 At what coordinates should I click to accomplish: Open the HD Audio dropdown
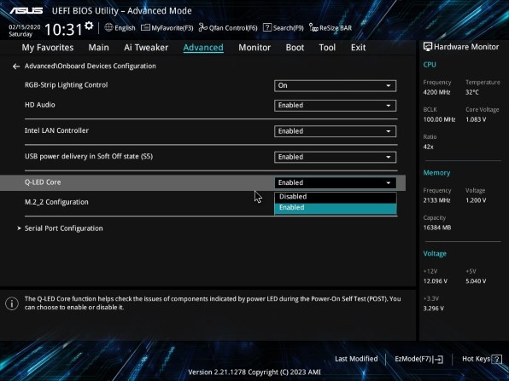[x=335, y=106]
